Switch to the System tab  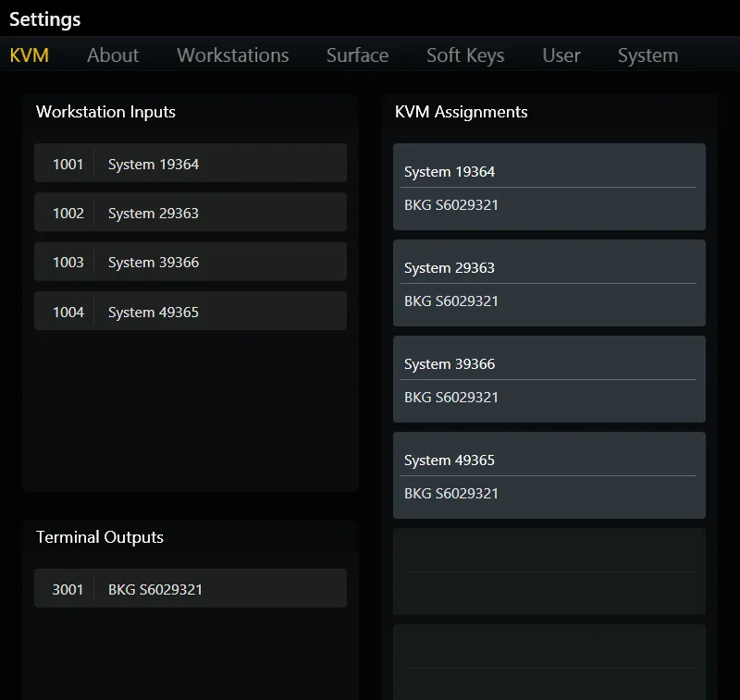pyautogui.click(x=648, y=55)
